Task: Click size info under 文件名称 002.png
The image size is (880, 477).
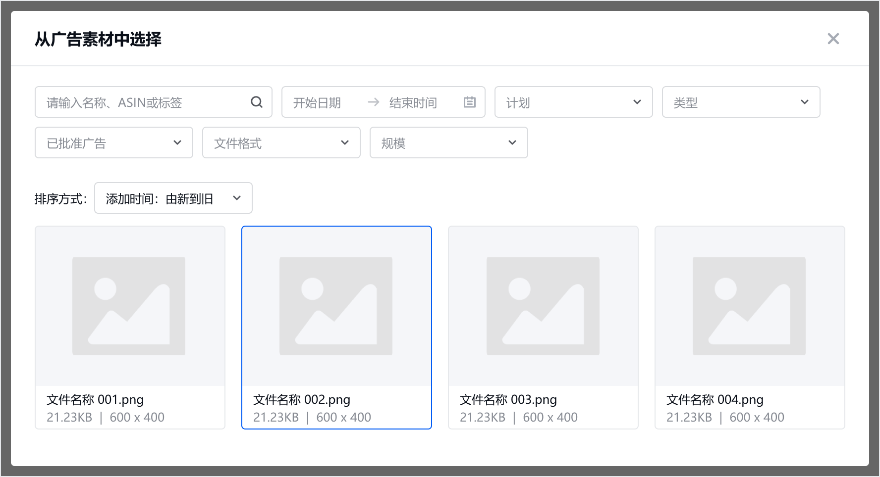Action: (312, 417)
